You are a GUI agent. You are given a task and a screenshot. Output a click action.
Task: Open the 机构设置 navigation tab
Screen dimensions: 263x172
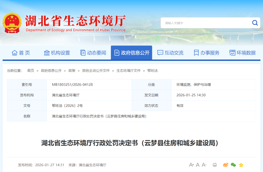(57, 53)
